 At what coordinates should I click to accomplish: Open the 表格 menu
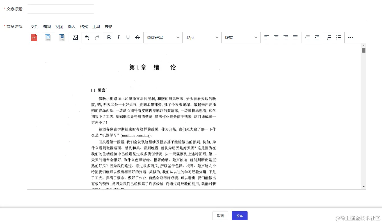point(109,27)
